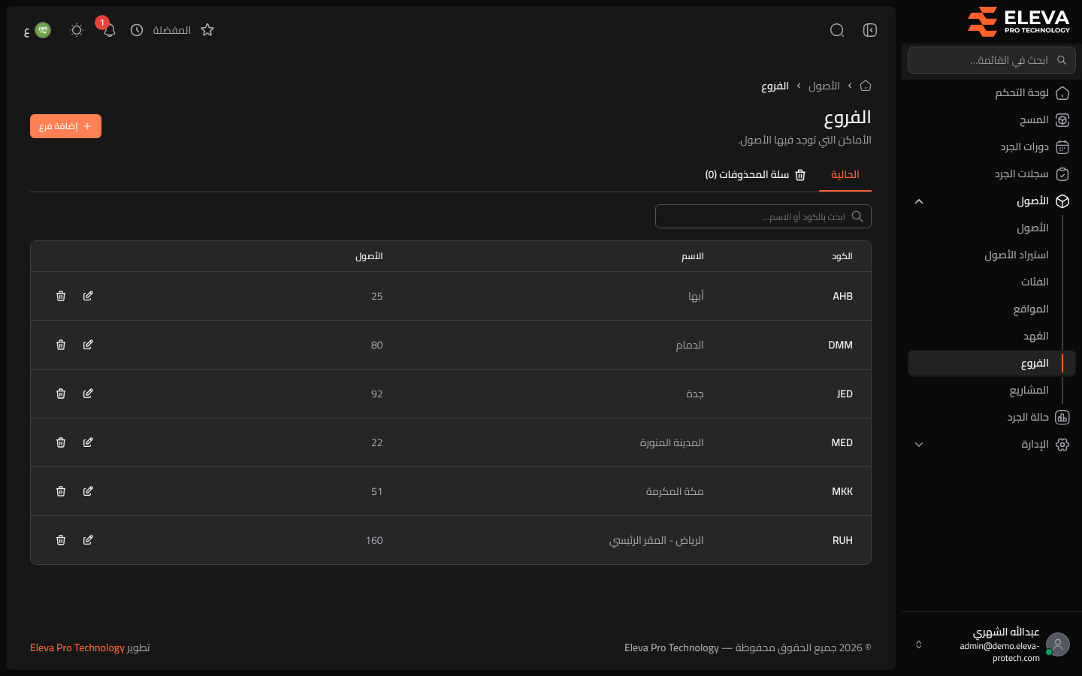Click the notifications bell icon
The image size is (1082, 676).
click(110, 30)
